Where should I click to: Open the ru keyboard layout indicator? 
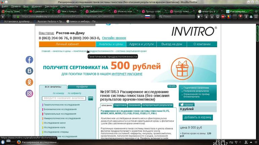coord(231,142)
